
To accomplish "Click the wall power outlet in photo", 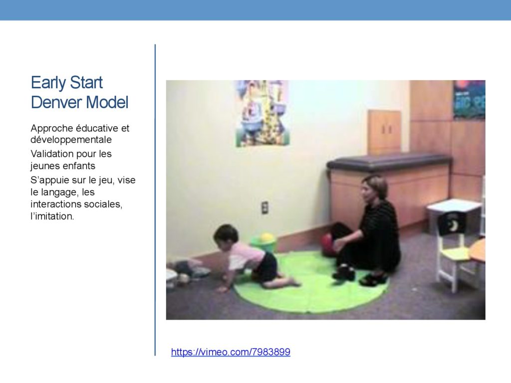I will coord(264,208).
